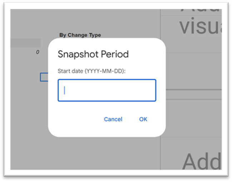The image size is (233, 182).
Task: Click the large 'Add' text at bottom right
Action: [201, 162]
